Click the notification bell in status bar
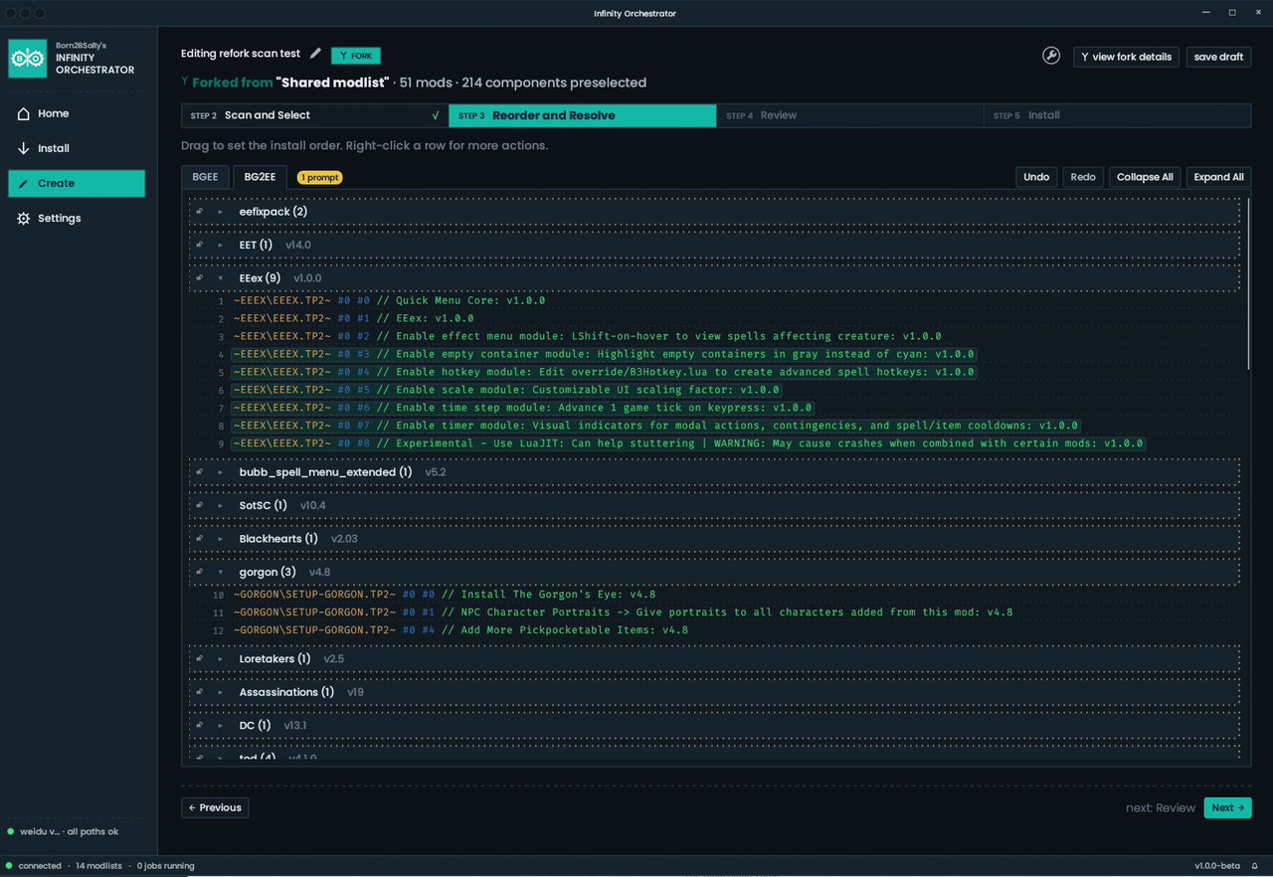 coord(1255,866)
